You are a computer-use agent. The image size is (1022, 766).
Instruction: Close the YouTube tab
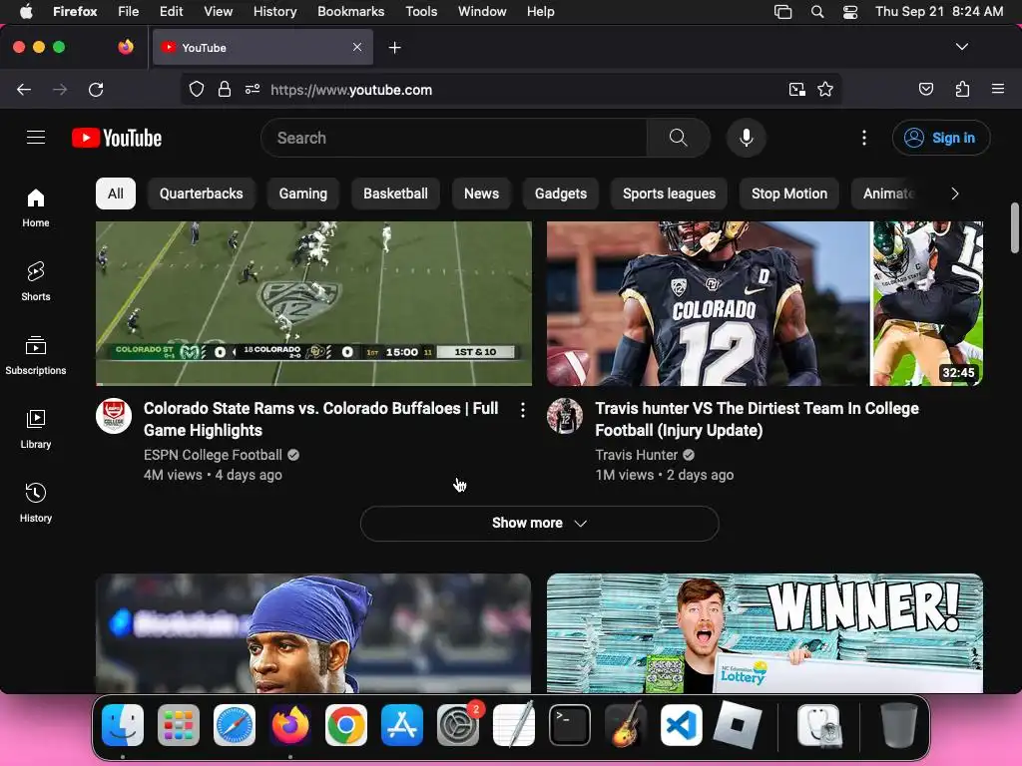357,47
